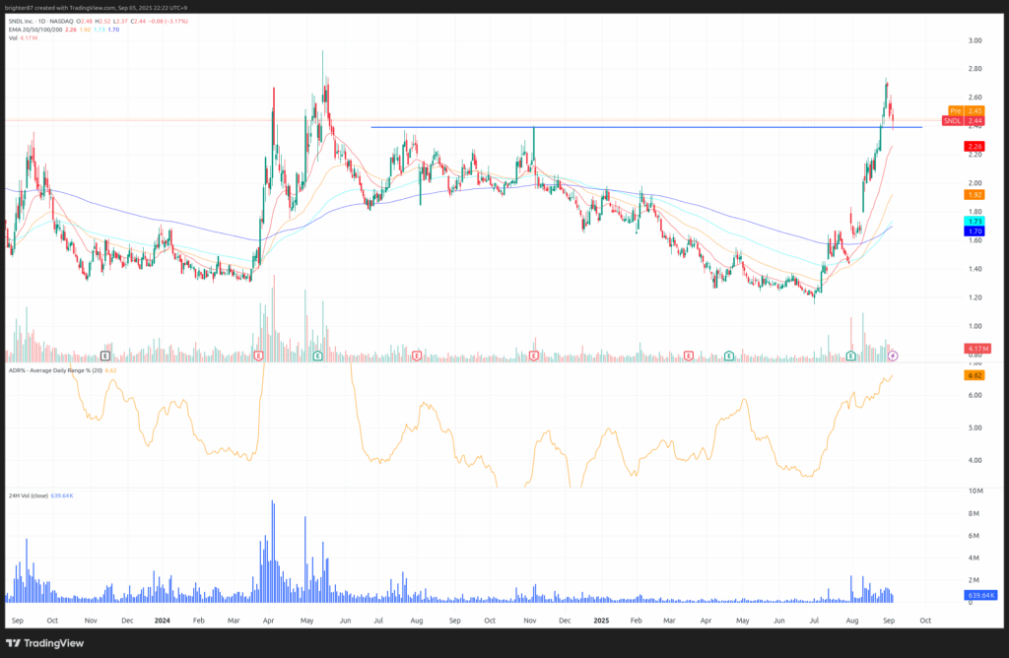The image size is (1009, 658).
Task: Click the 639.64K value in the 24H Vol legend
Action: [x=62, y=495]
